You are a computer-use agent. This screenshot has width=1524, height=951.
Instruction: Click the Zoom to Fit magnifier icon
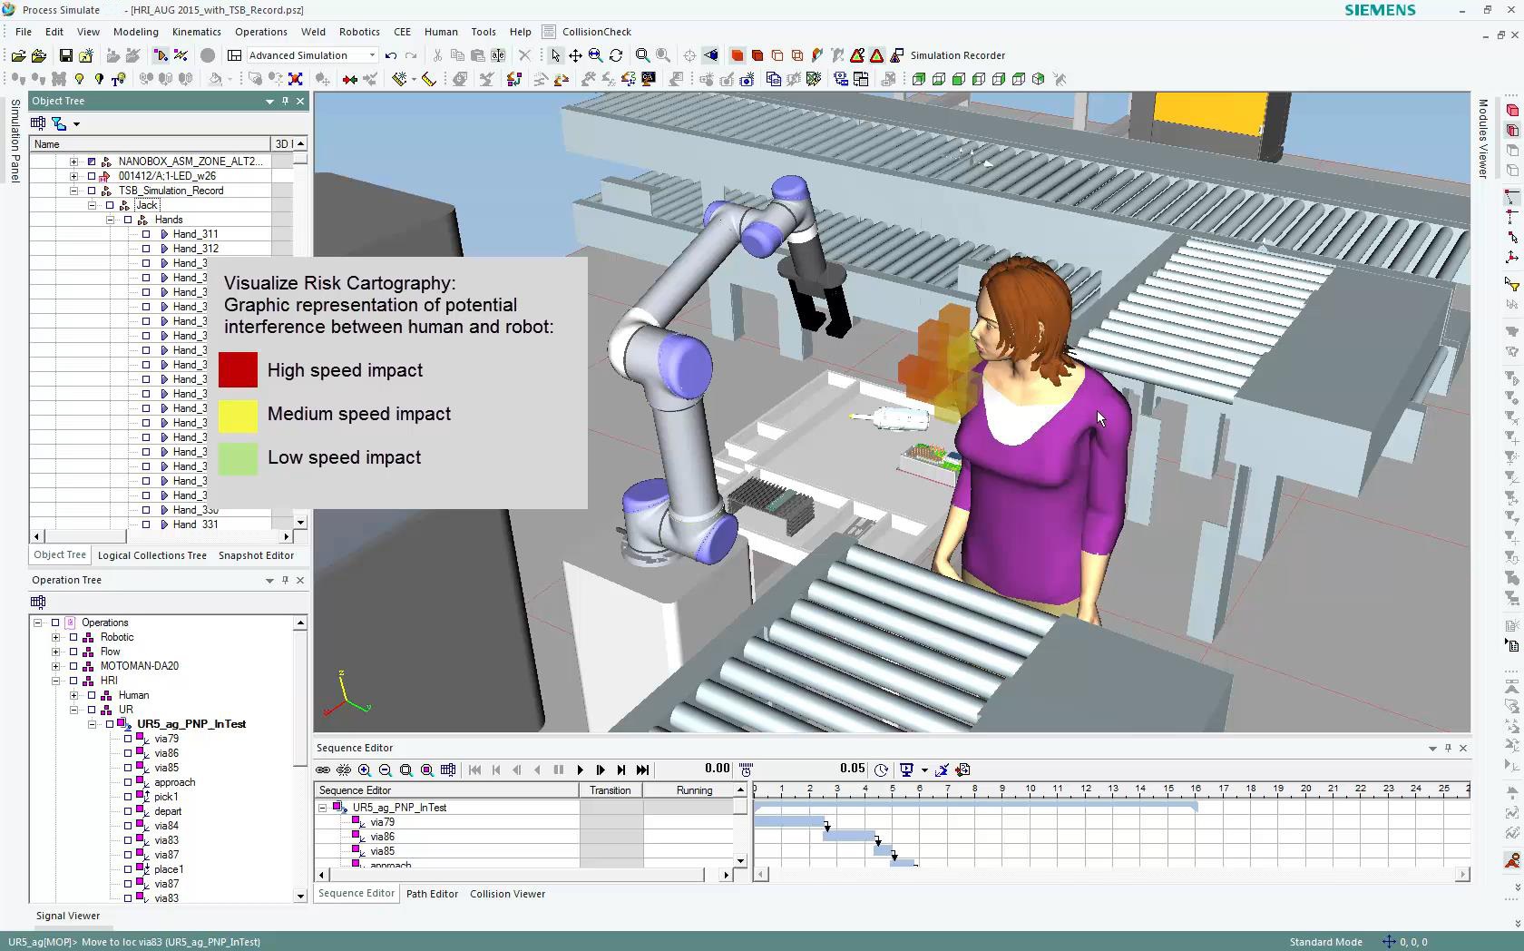click(642, 55)
